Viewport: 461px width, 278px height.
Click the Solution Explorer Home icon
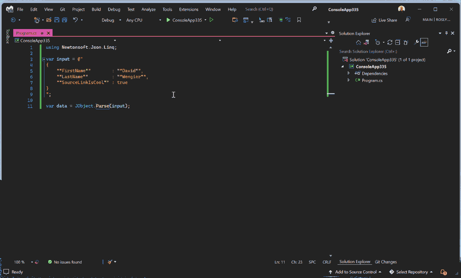pyautogui.click(x=358, y=43)
